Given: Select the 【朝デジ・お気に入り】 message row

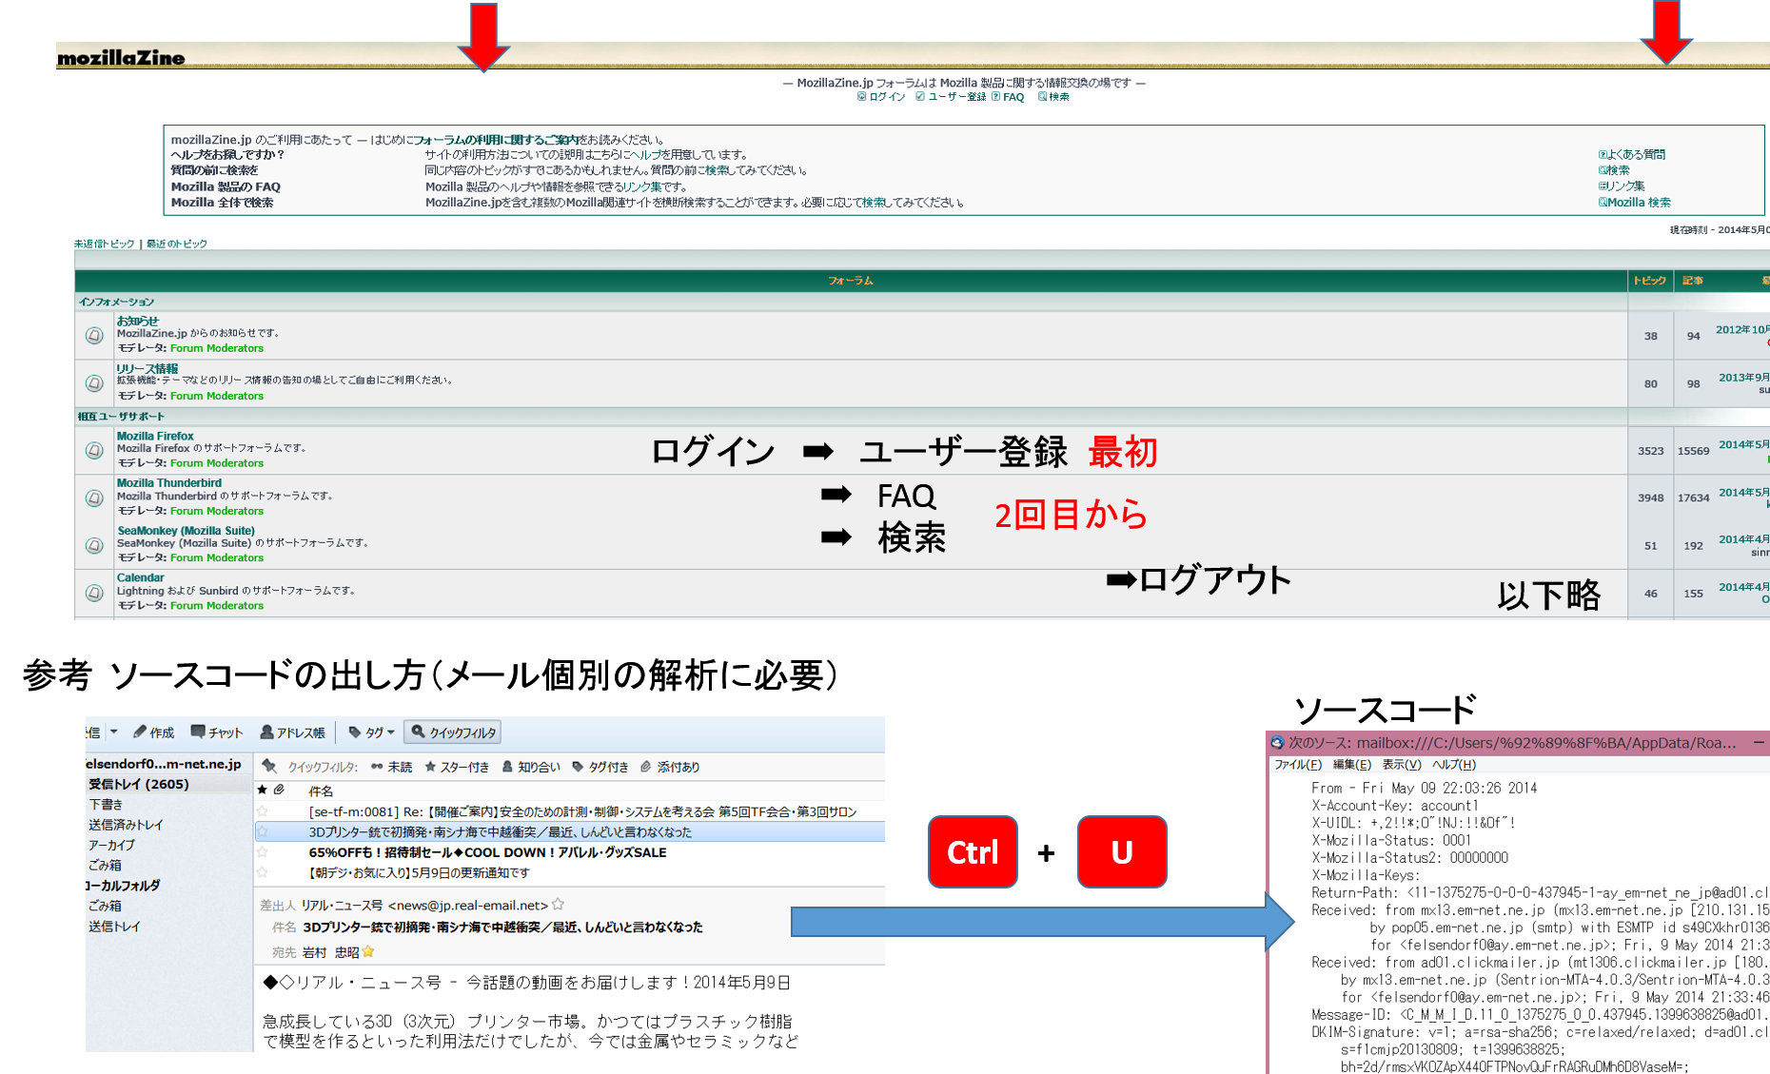Looking at the screenshot, I should coord(419,872).
